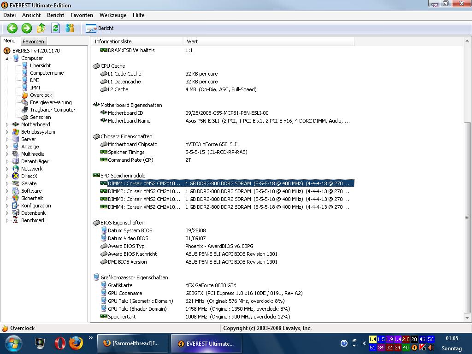Expand the Netzwerk tree node
Viewport: 472px width, 354px height.
click(7, 169)
